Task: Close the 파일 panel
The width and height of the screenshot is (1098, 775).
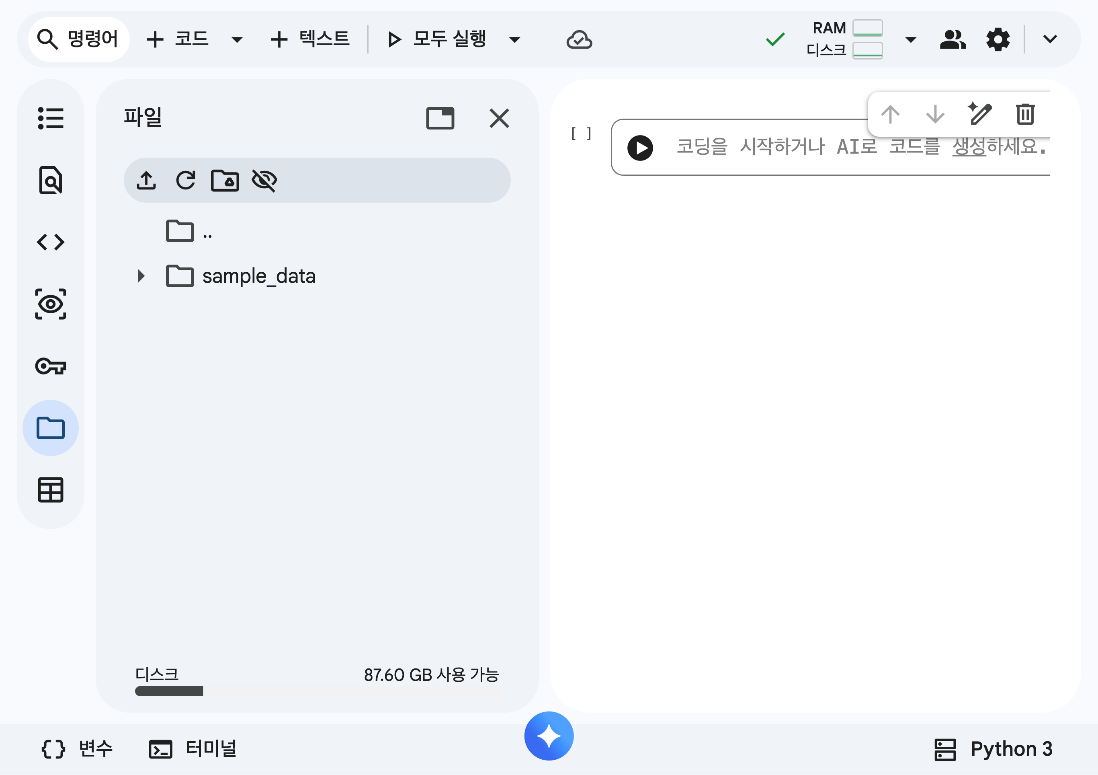Action: (499, 118)
